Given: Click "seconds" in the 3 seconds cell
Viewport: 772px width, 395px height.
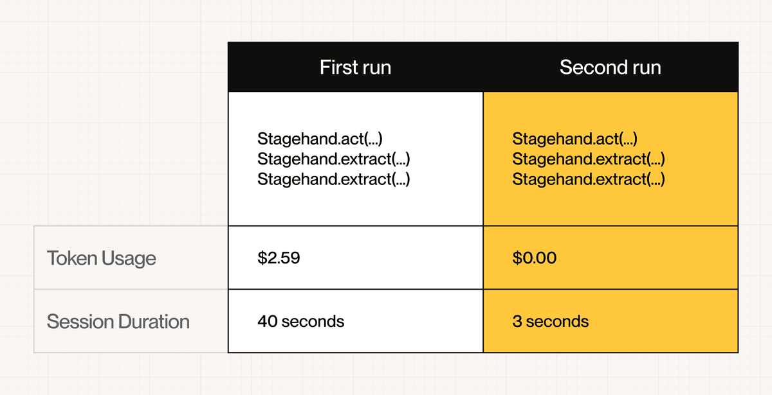Looking at the screenshot, I should [557, 321].
